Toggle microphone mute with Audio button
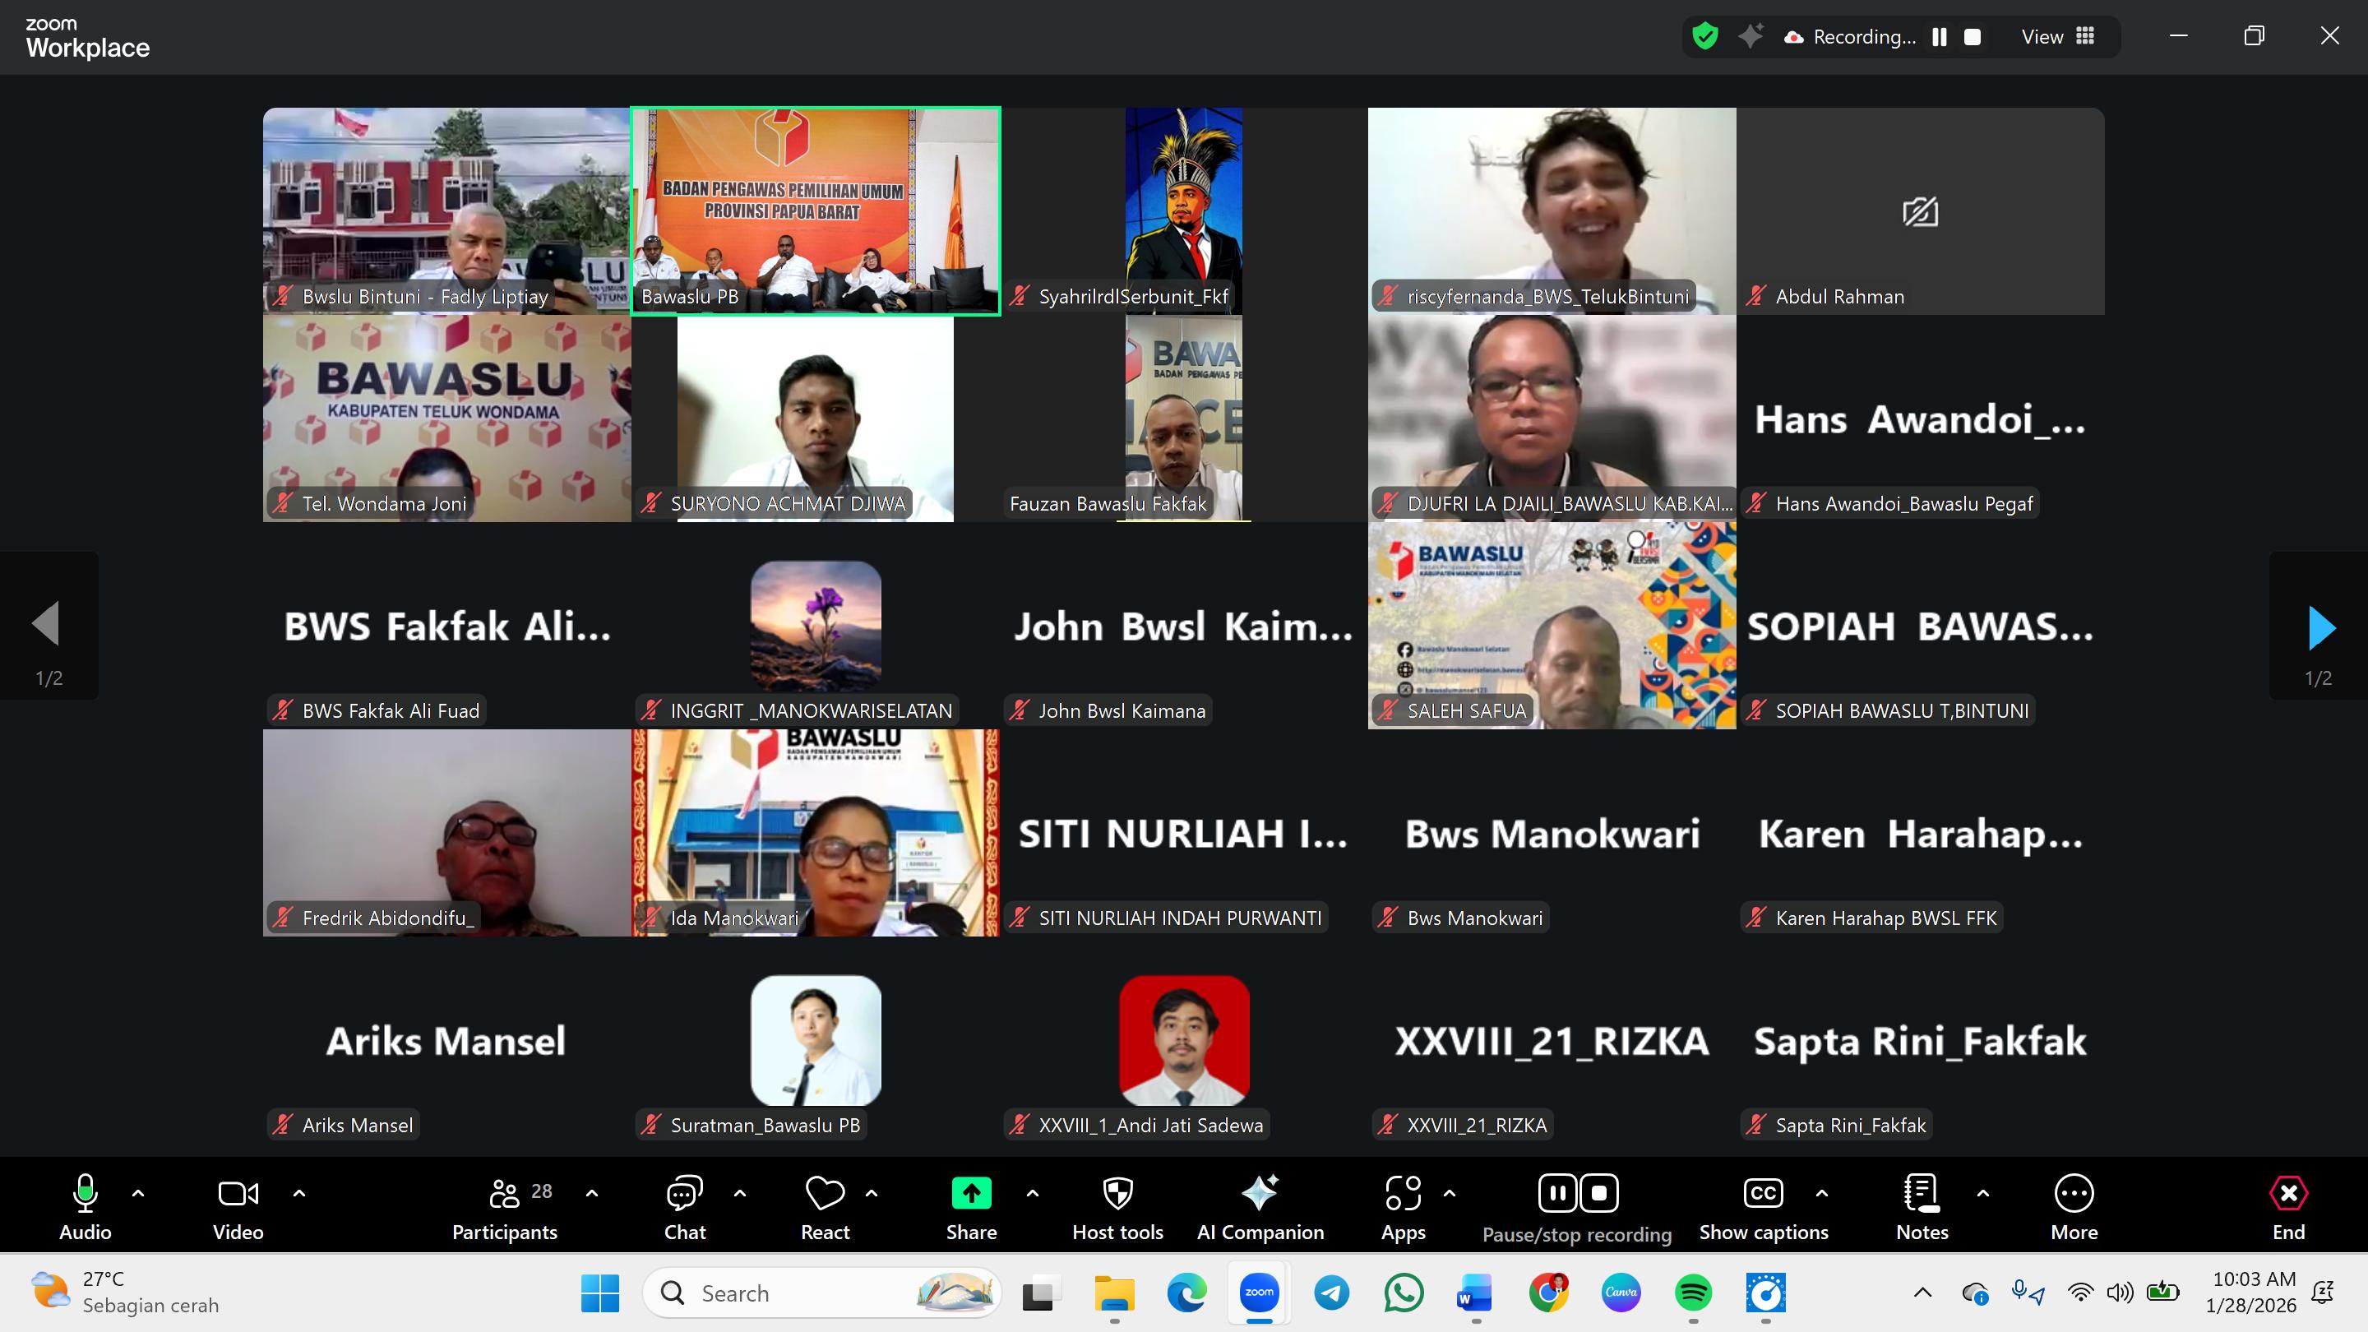The image size is (2368, 1332). [x=85, y=1194]
